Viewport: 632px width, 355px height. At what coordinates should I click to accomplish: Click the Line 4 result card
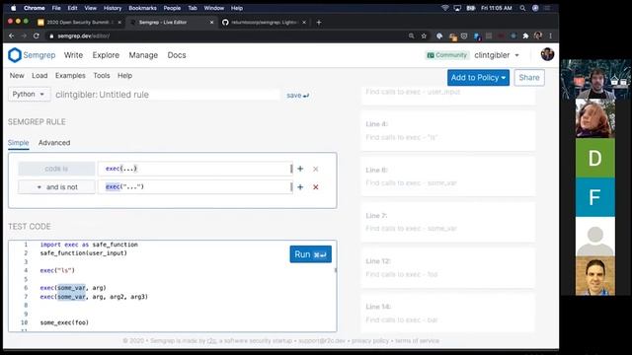pyautogui.click(x=448, y=131)
